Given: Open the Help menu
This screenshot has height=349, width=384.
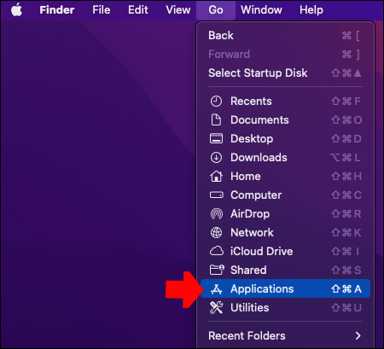Looking at the screenshot, I should tap(311, 10).
